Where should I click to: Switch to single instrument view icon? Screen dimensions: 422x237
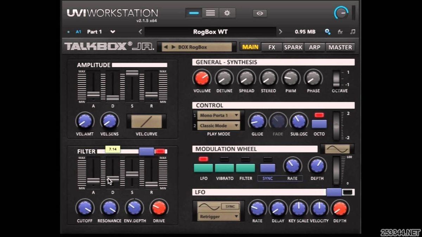pyautogui.click(x=194, y=13)
